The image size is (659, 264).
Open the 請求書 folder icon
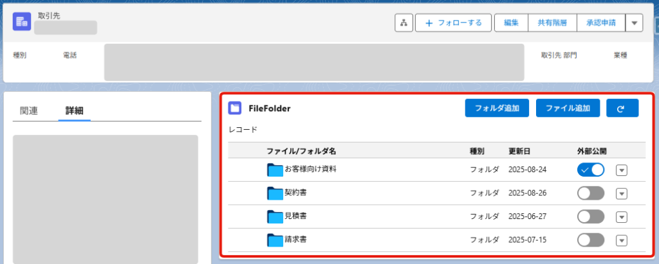pos(275,240)
